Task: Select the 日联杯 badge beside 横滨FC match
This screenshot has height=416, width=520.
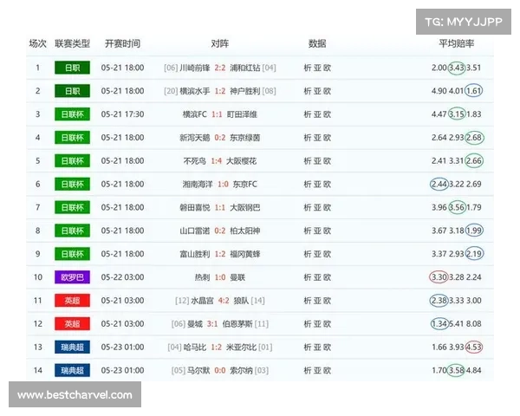Action: coord(72,114)
